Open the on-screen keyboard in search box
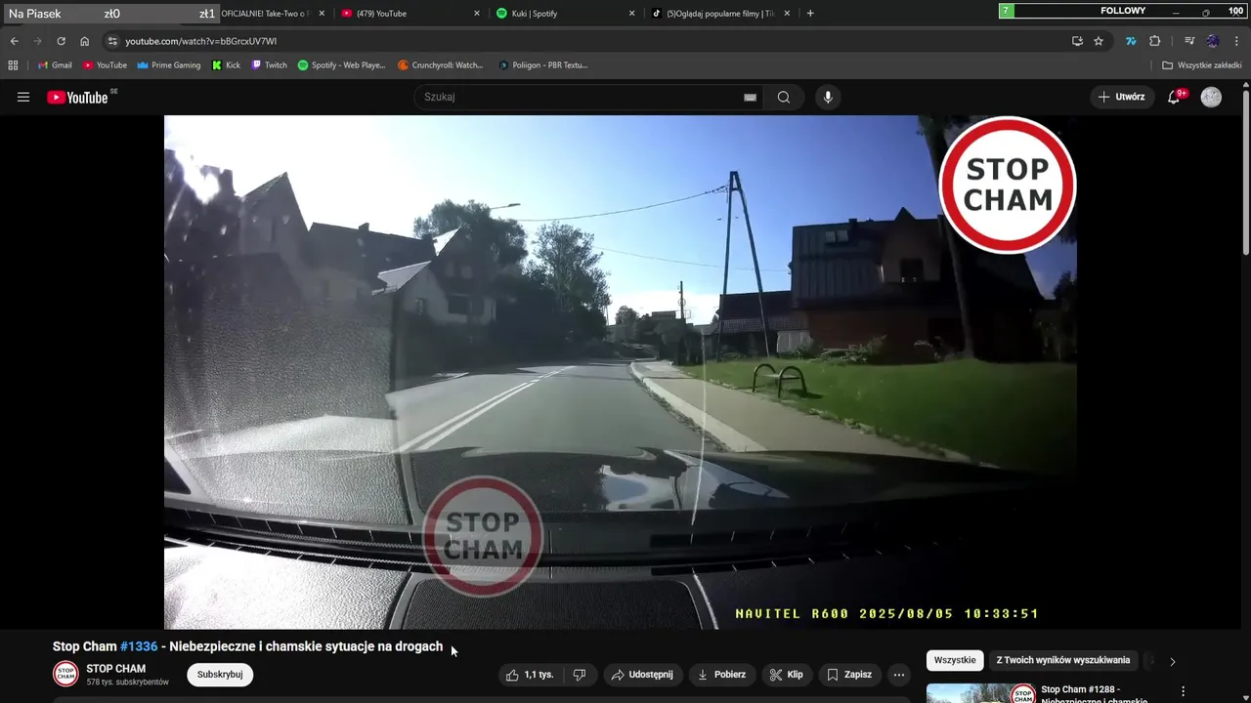 click(x=750, y=98)
